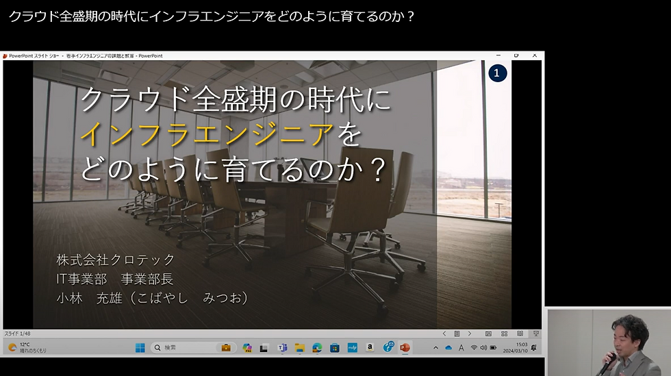Switch to Reading view

(x=520, y=334)
